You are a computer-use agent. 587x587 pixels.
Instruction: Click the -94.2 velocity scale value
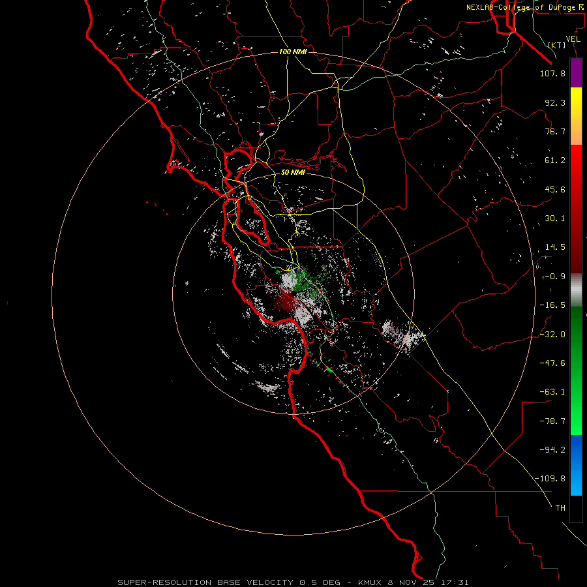coord(552,449)
